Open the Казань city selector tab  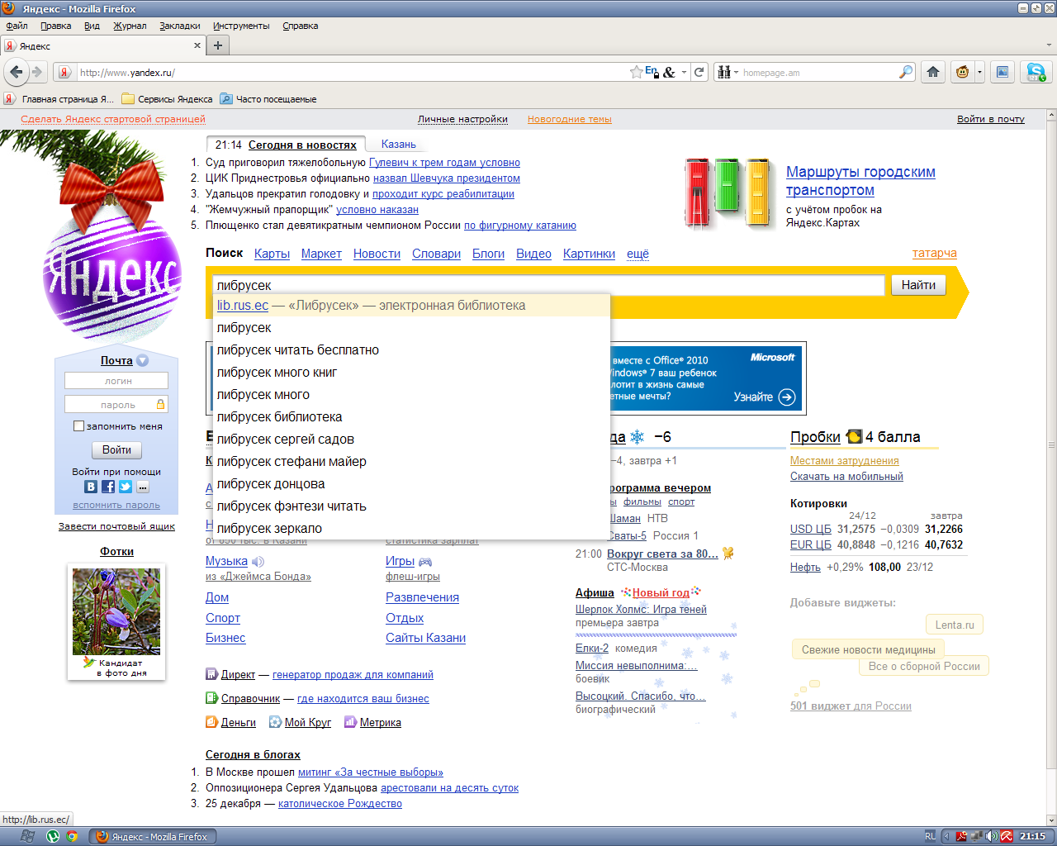(399, 144)
